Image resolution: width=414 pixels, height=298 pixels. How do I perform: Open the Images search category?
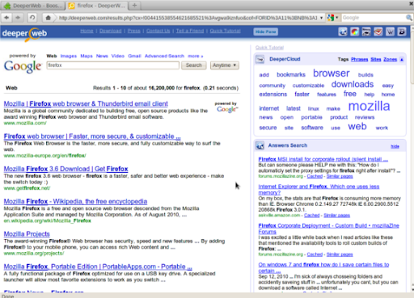[x=69, y=56]
